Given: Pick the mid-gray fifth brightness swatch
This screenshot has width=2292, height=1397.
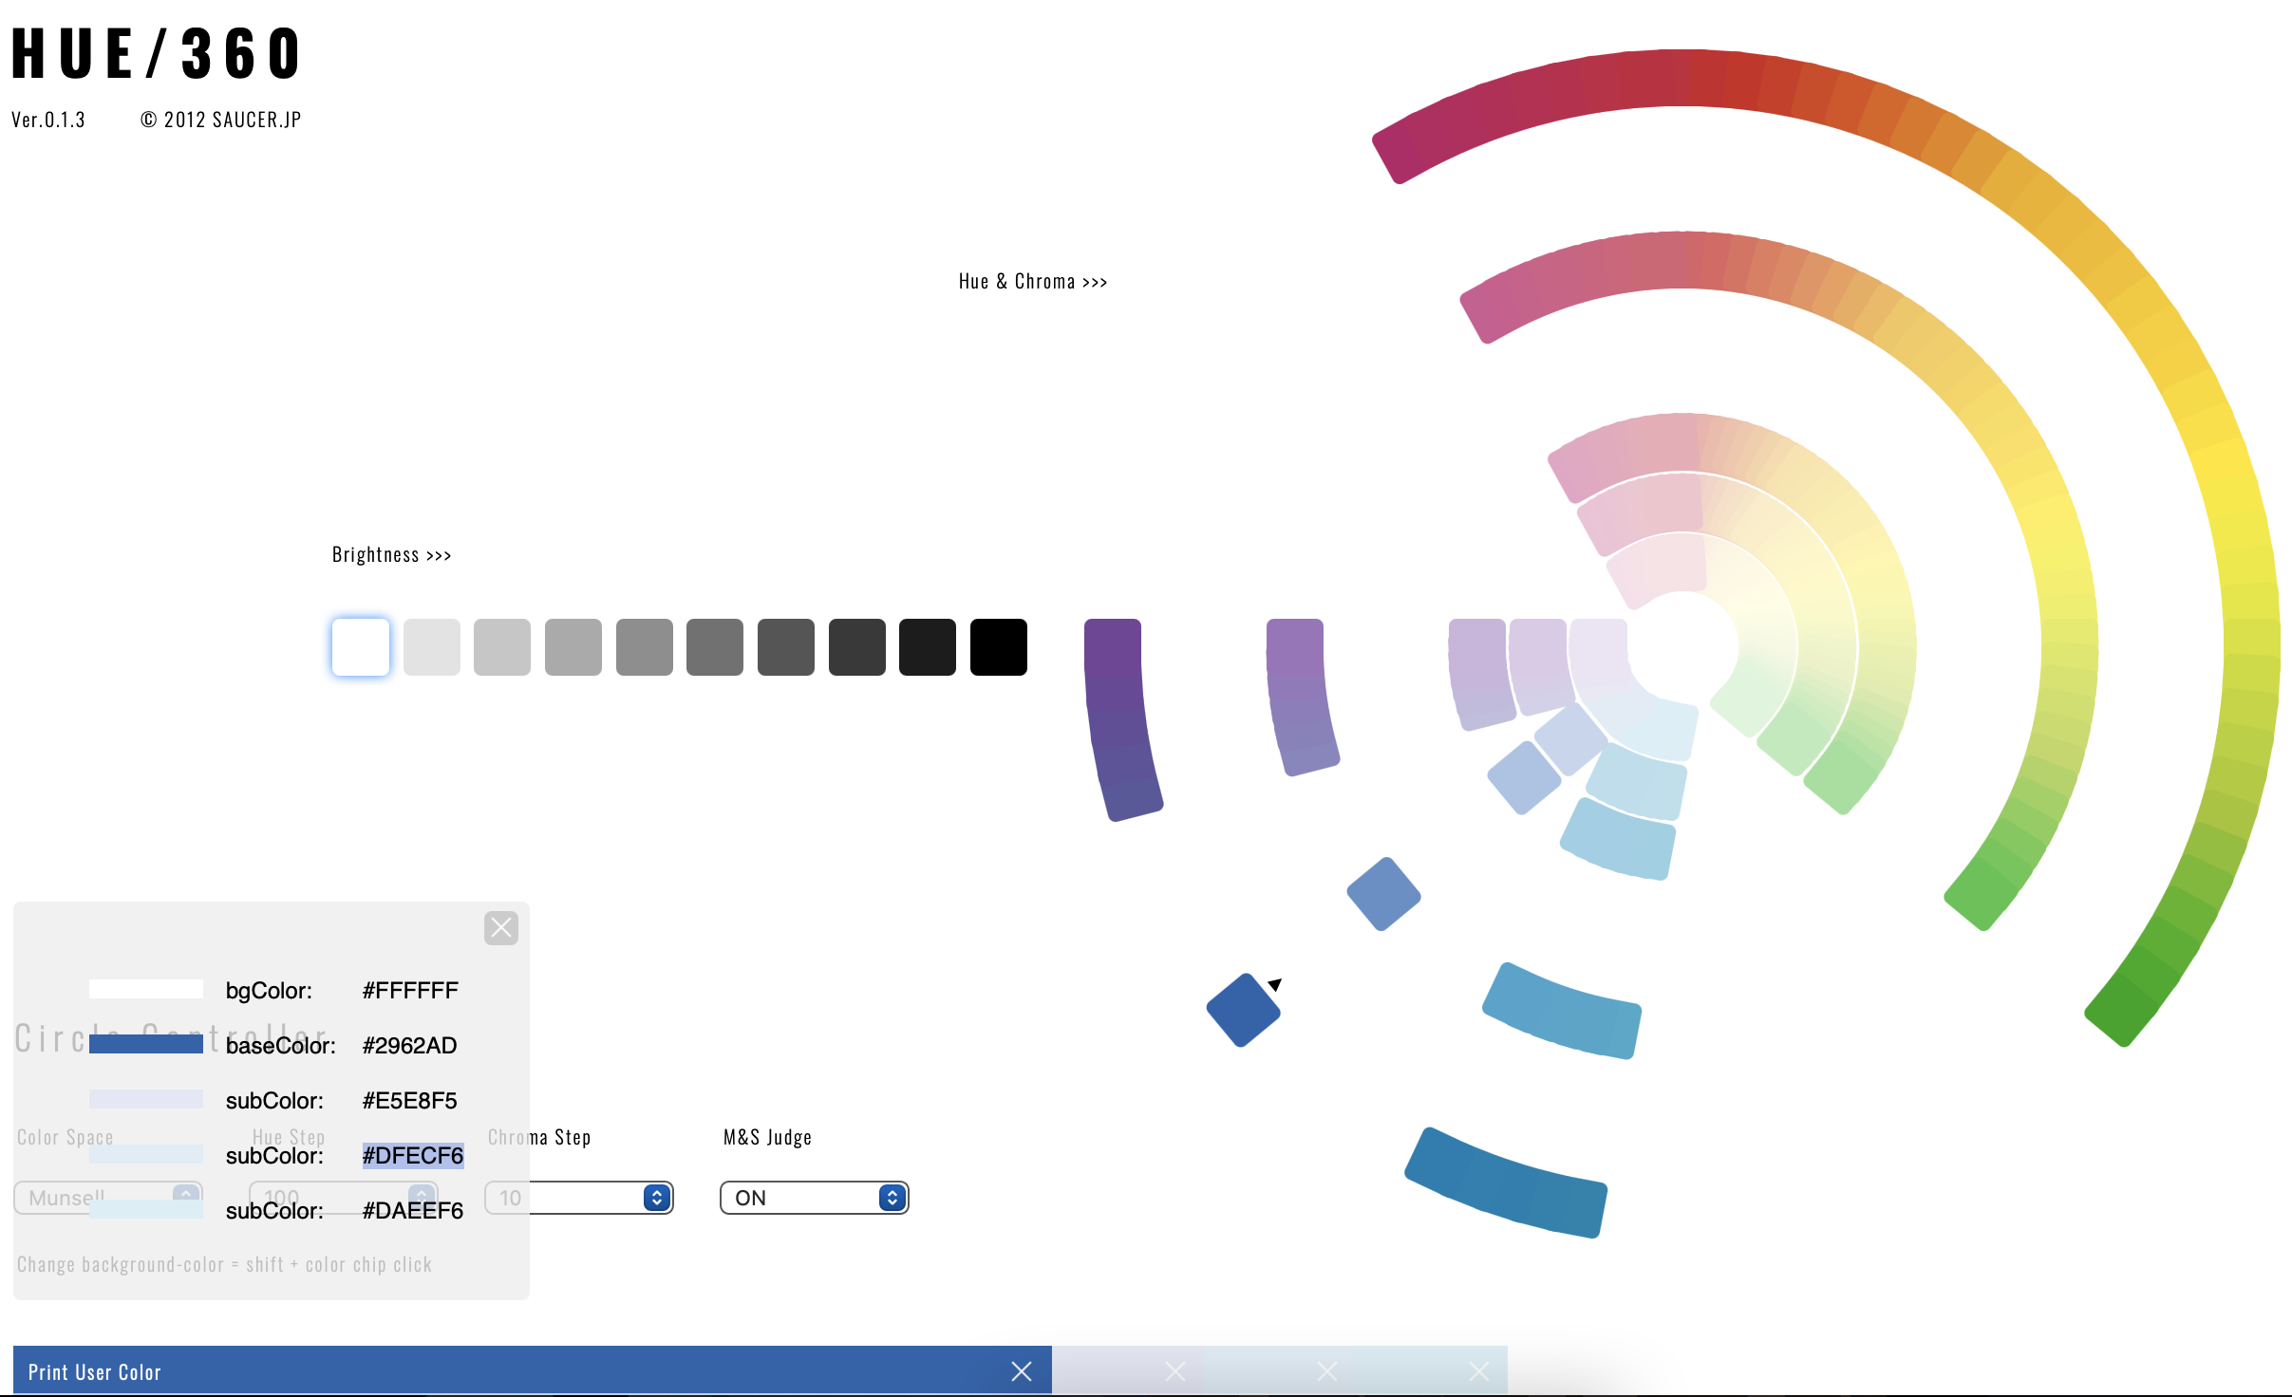Looking at the screenshot, I should click(x=644, y=647).
